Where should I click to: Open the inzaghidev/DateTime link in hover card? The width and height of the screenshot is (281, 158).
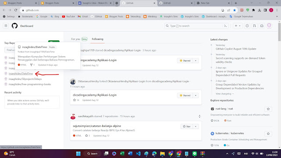click(x=34, y=47)
